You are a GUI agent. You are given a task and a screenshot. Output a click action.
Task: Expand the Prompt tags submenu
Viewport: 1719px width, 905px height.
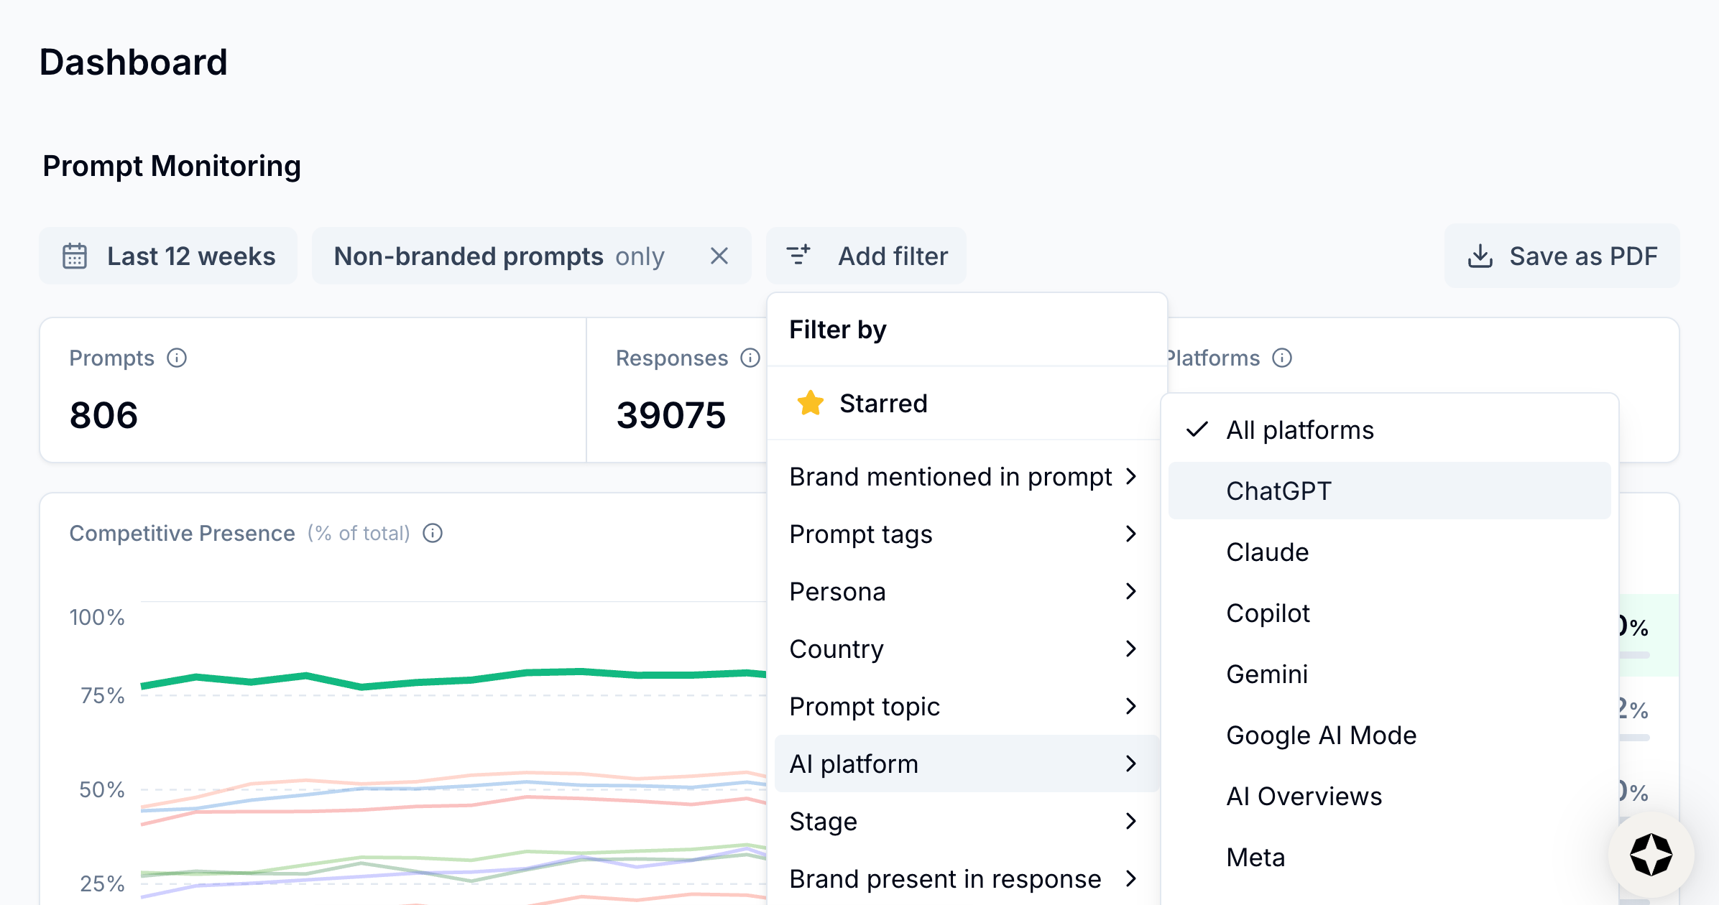click(x=963, y=534)
